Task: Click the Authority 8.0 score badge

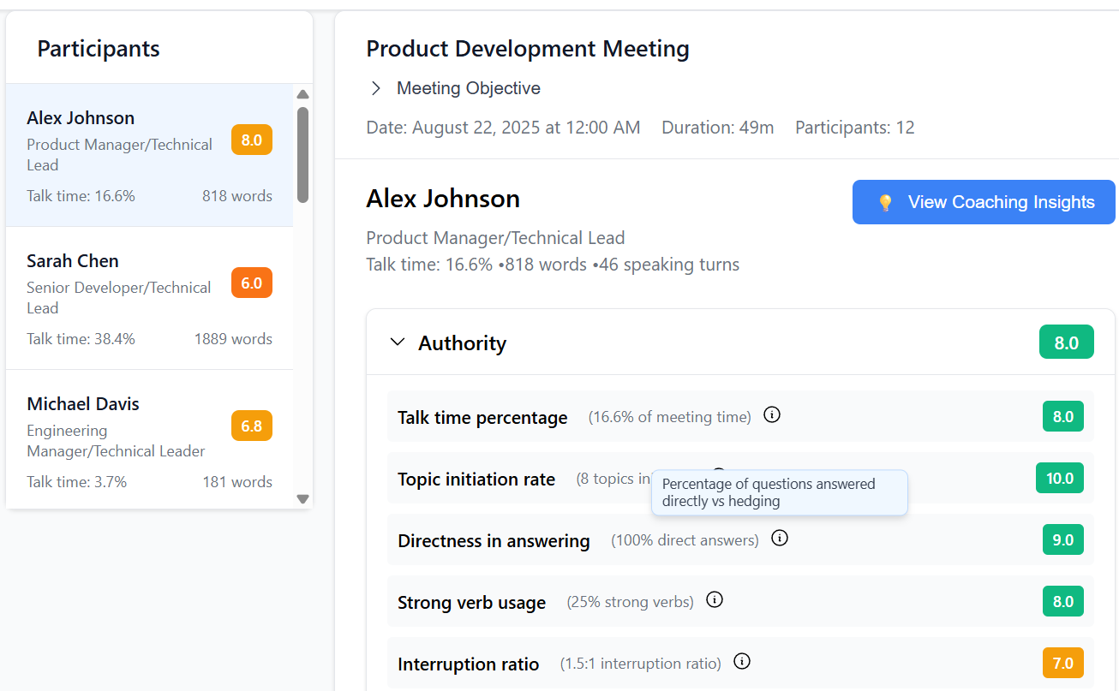Action: (1066, 343)
